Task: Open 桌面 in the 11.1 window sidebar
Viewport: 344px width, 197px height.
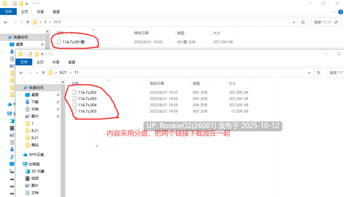Action: (19, 44)
